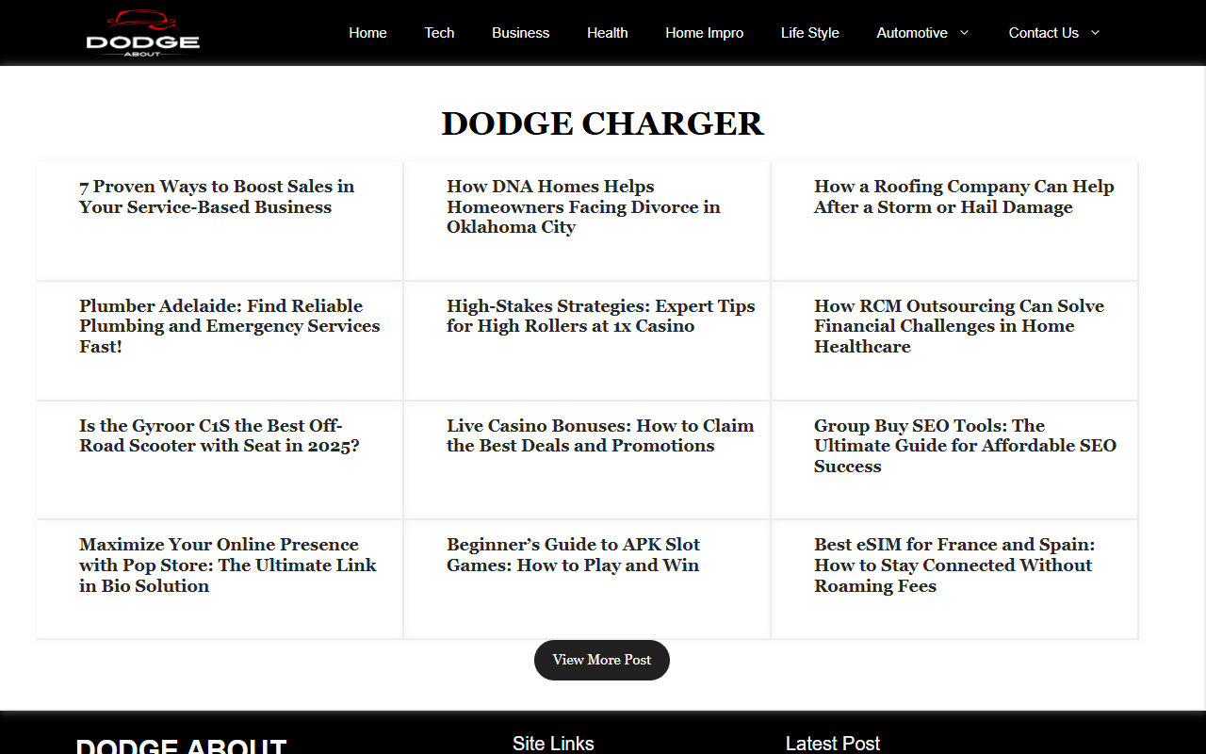Open the RCM Outsourcing home healthcare article

coord(959,326)
